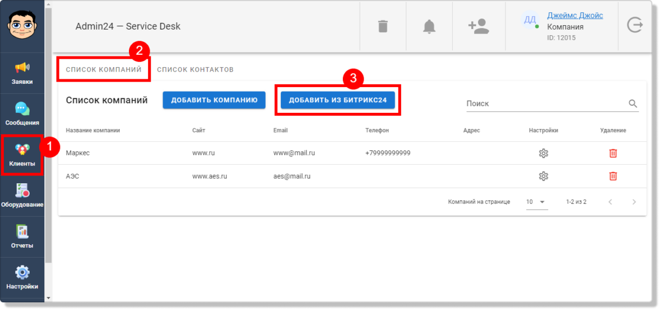
Task: Delete the АЭС company
Action: (613, 176)
